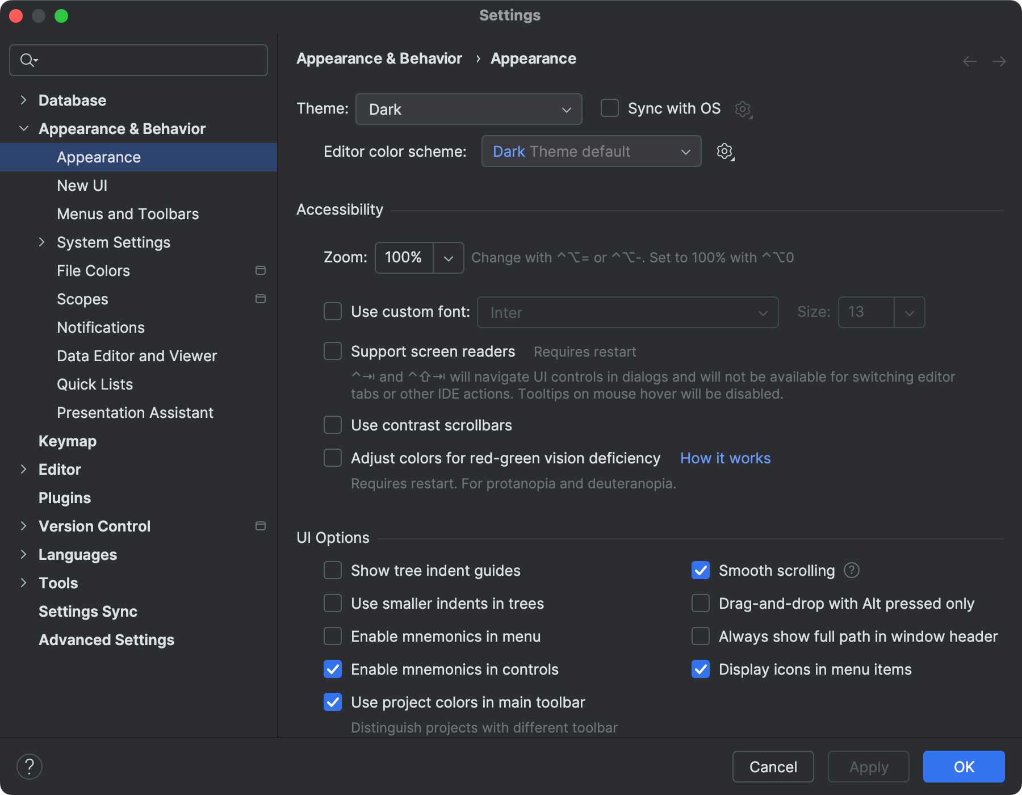The width and height of the screenshot is (1022, 795).
Task: Click the Apply button
Action: [x=869, y=767]
